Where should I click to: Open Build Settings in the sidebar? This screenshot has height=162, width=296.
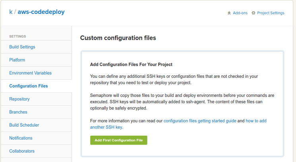(22, 47)
